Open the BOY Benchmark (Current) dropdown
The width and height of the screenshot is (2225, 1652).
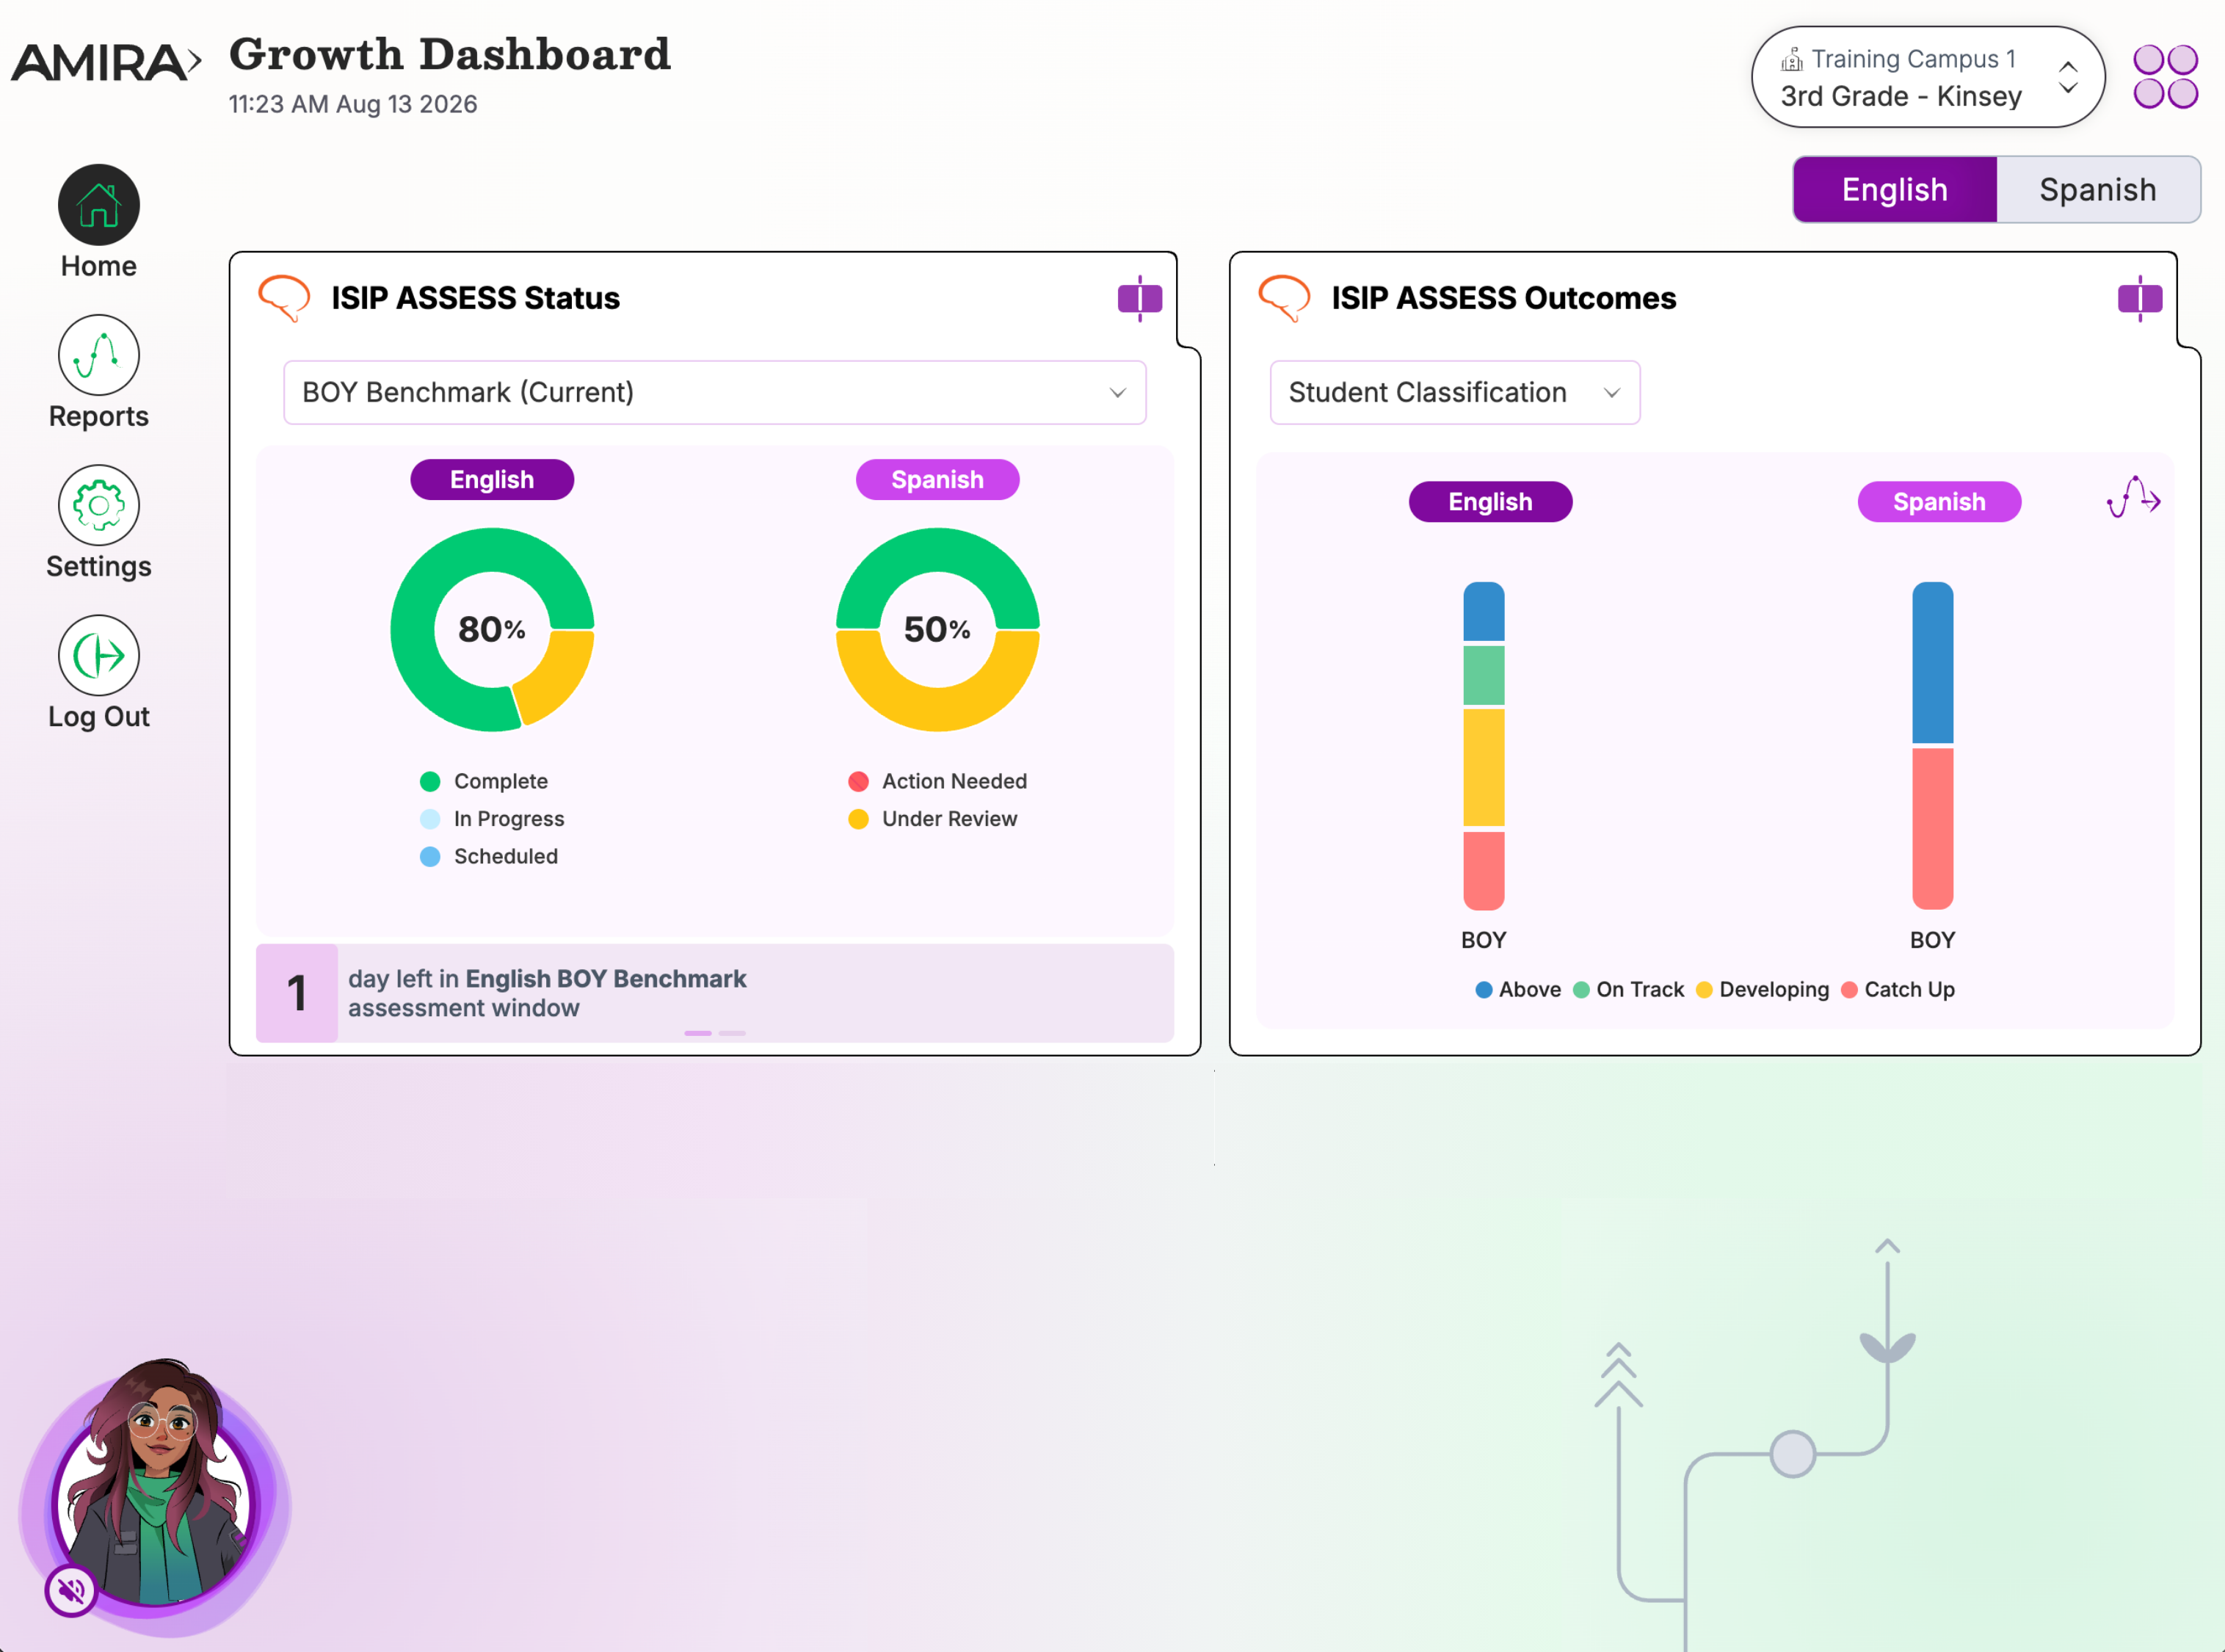click(715, 392)
